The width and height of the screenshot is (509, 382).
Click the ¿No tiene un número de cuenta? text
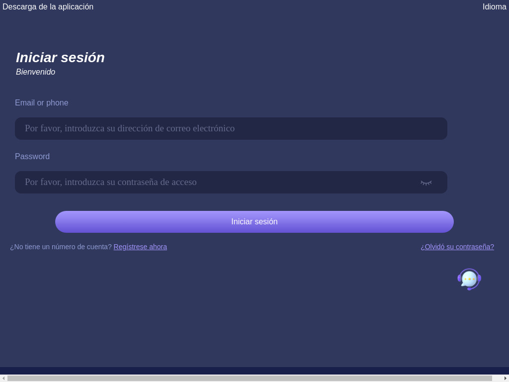61,247
